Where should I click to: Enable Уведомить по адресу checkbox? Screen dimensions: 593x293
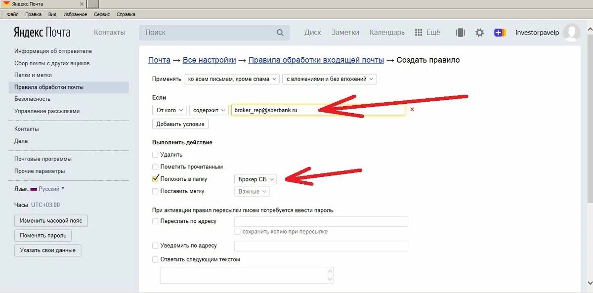(155, 246)
